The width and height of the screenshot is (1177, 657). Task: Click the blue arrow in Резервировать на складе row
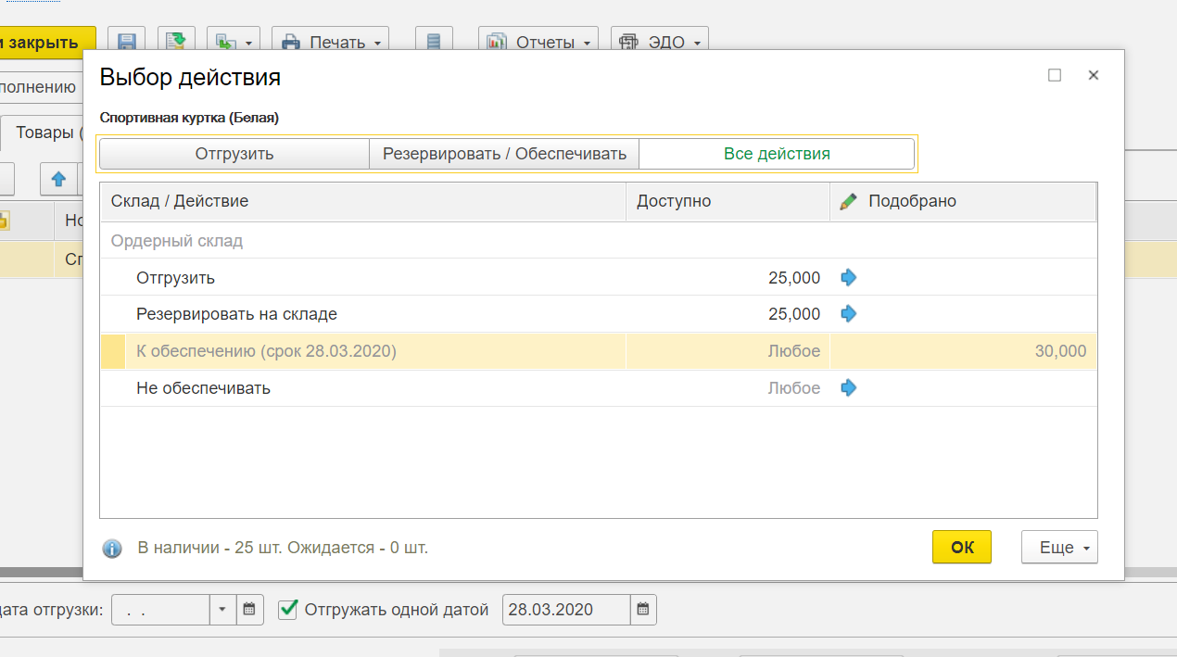(x=848, y=314)
